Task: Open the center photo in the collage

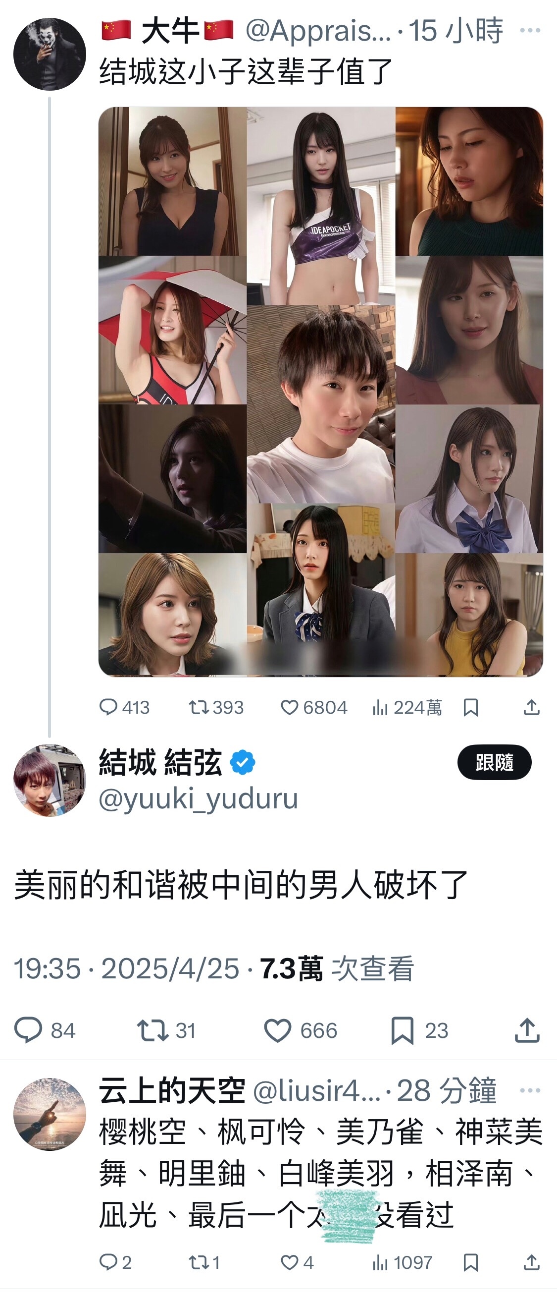Action: 321,404
